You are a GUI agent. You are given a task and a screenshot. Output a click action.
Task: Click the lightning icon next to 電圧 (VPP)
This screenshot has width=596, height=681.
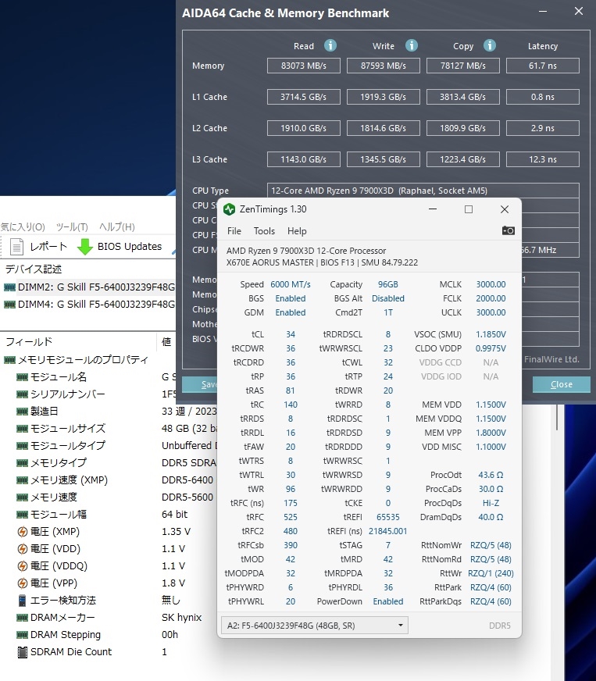(x=23, y=583)
